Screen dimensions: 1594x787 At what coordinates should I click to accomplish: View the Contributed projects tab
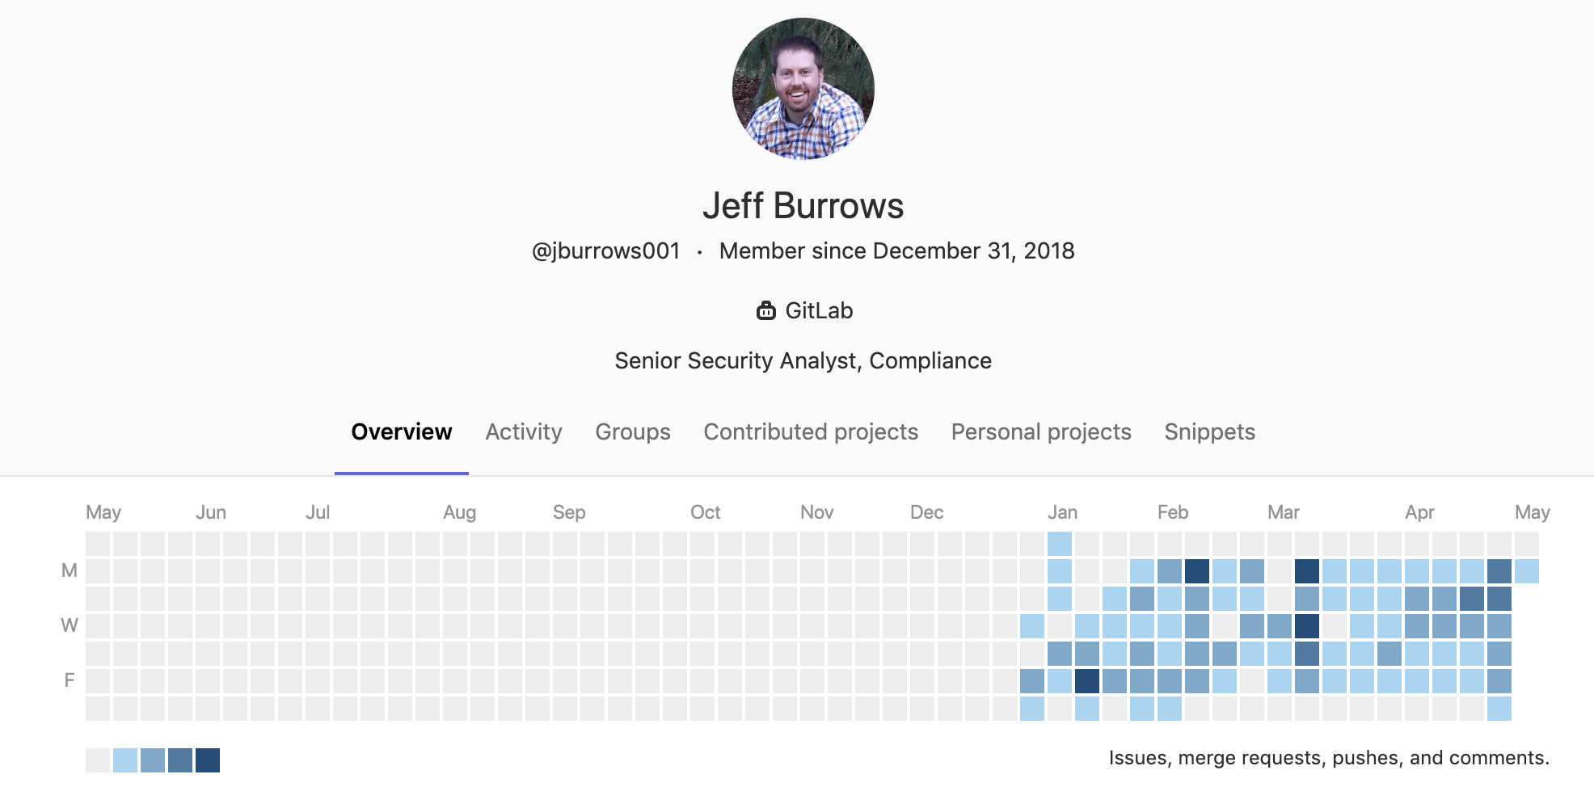810,431
